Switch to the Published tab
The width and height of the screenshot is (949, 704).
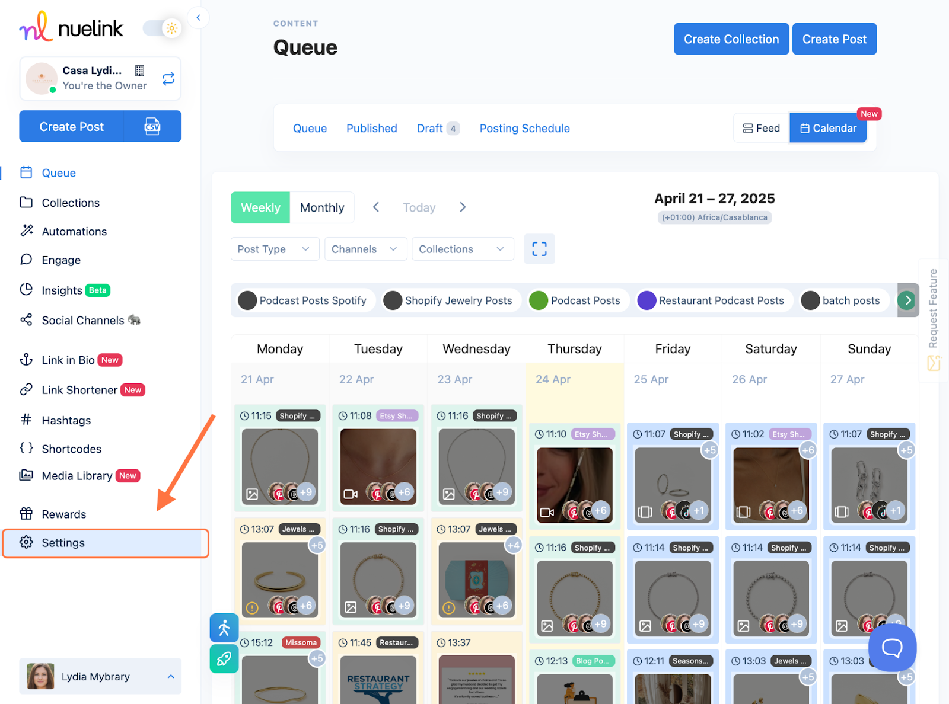coord(372,128)
